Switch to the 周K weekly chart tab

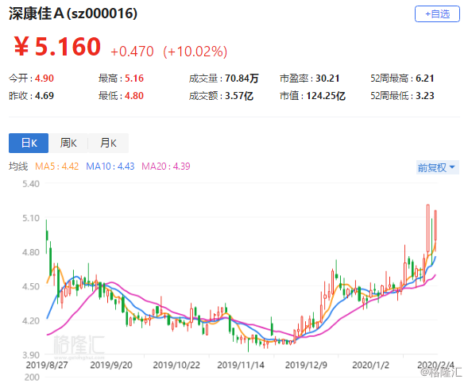pyautogui.click(x=68, y=143)
